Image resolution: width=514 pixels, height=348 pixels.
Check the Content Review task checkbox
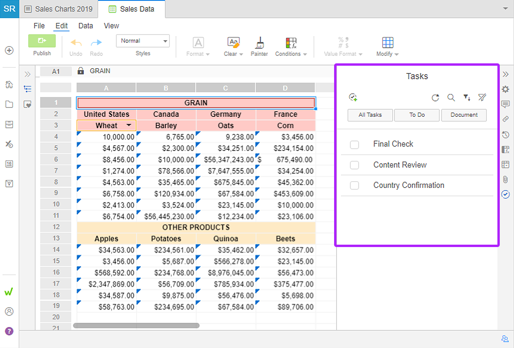(x=354, y=165)
